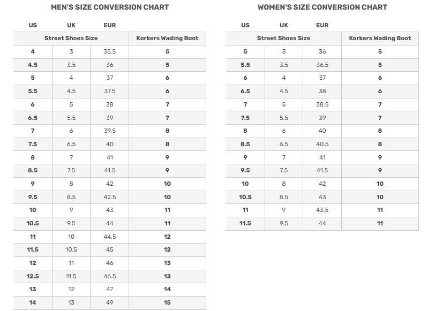Select the EUR 44.5 cell in men's chart

[109, 237]
